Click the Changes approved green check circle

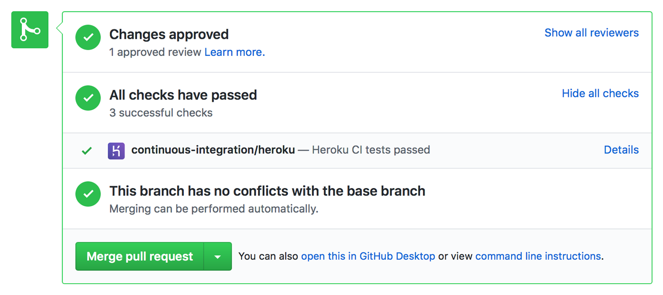click(88, 37)
